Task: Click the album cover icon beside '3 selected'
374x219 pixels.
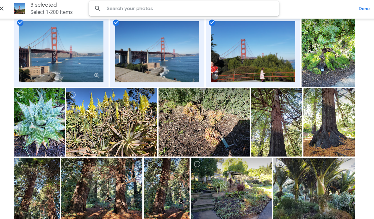Action: [x=19, y=8]
